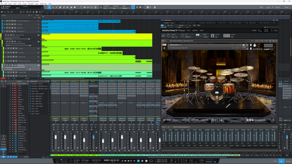Click the Show button top right
Screen dimensions: 292x164
coord(286,7)
